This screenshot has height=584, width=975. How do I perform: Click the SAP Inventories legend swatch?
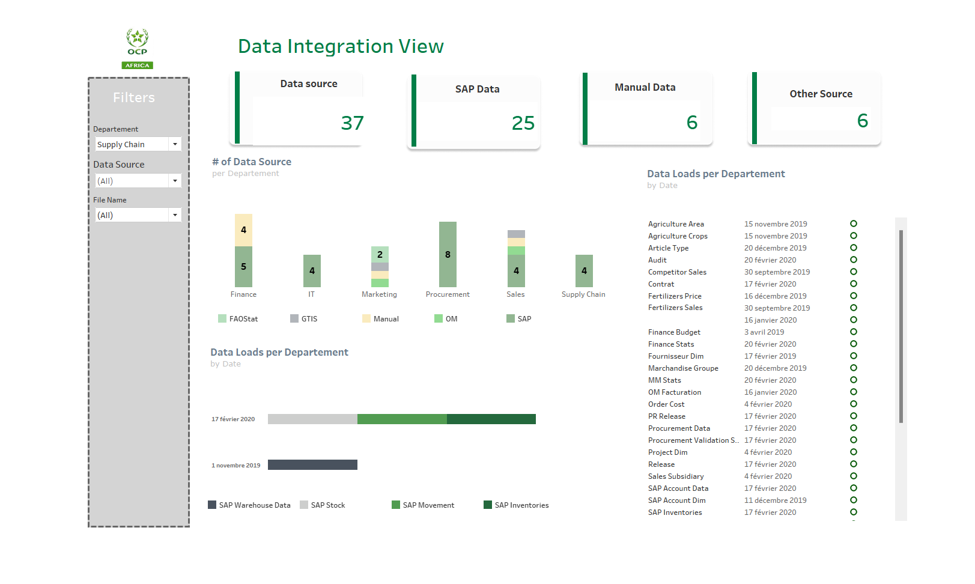pos(488,505)
